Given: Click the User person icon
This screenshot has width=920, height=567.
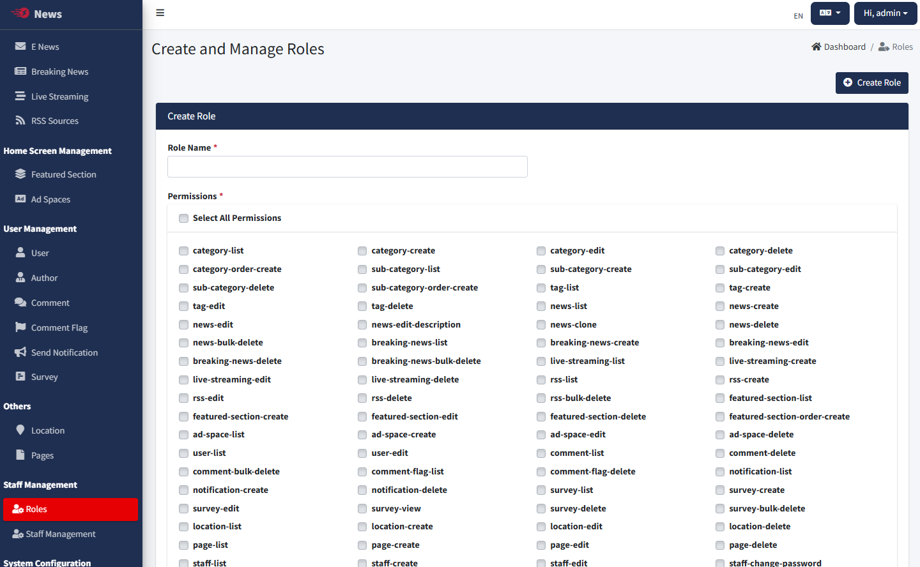Looking at the screenshot, I should pos(20,252).
